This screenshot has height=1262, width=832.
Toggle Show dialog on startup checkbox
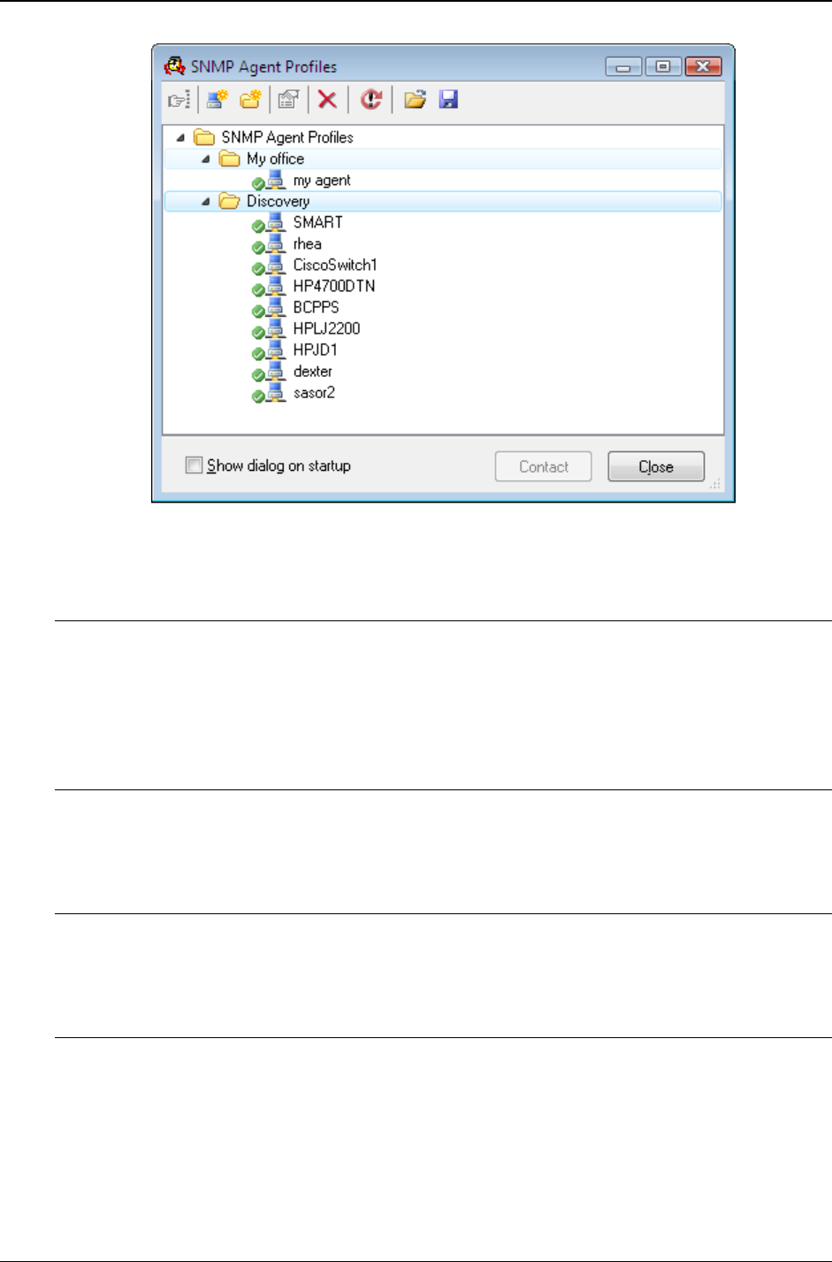[x=194, y=465]
